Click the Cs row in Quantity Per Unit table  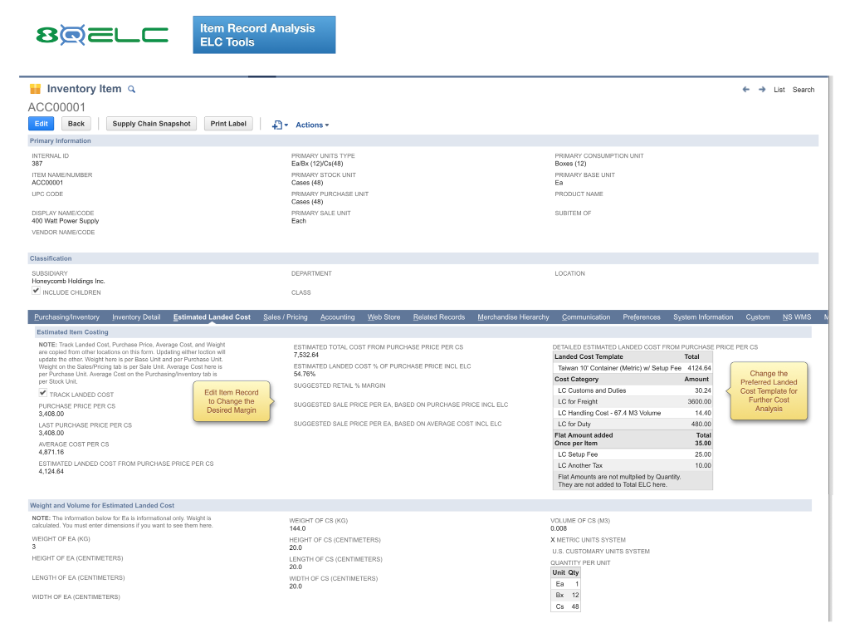coord(565,606)
